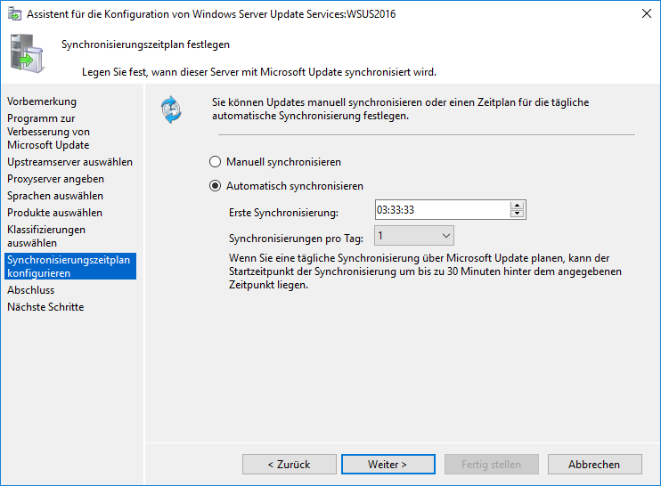The height and width of the screenshot is (486, 661).
Task: Click the Fertig stellen button
Action: pos(492,464)
